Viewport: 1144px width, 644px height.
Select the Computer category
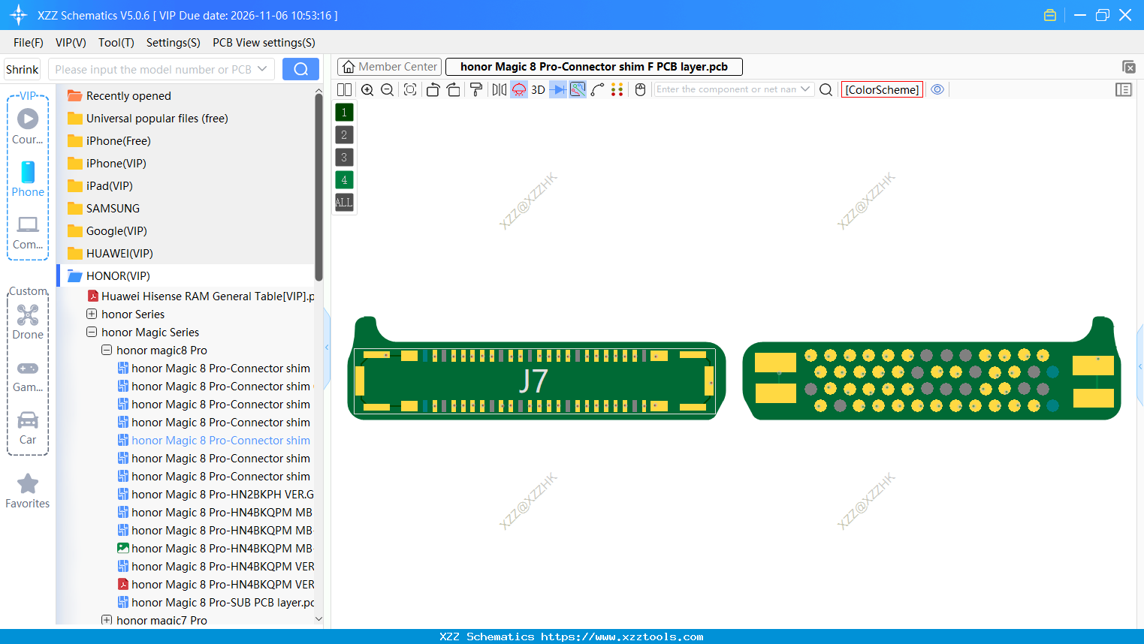click(28, 233)
